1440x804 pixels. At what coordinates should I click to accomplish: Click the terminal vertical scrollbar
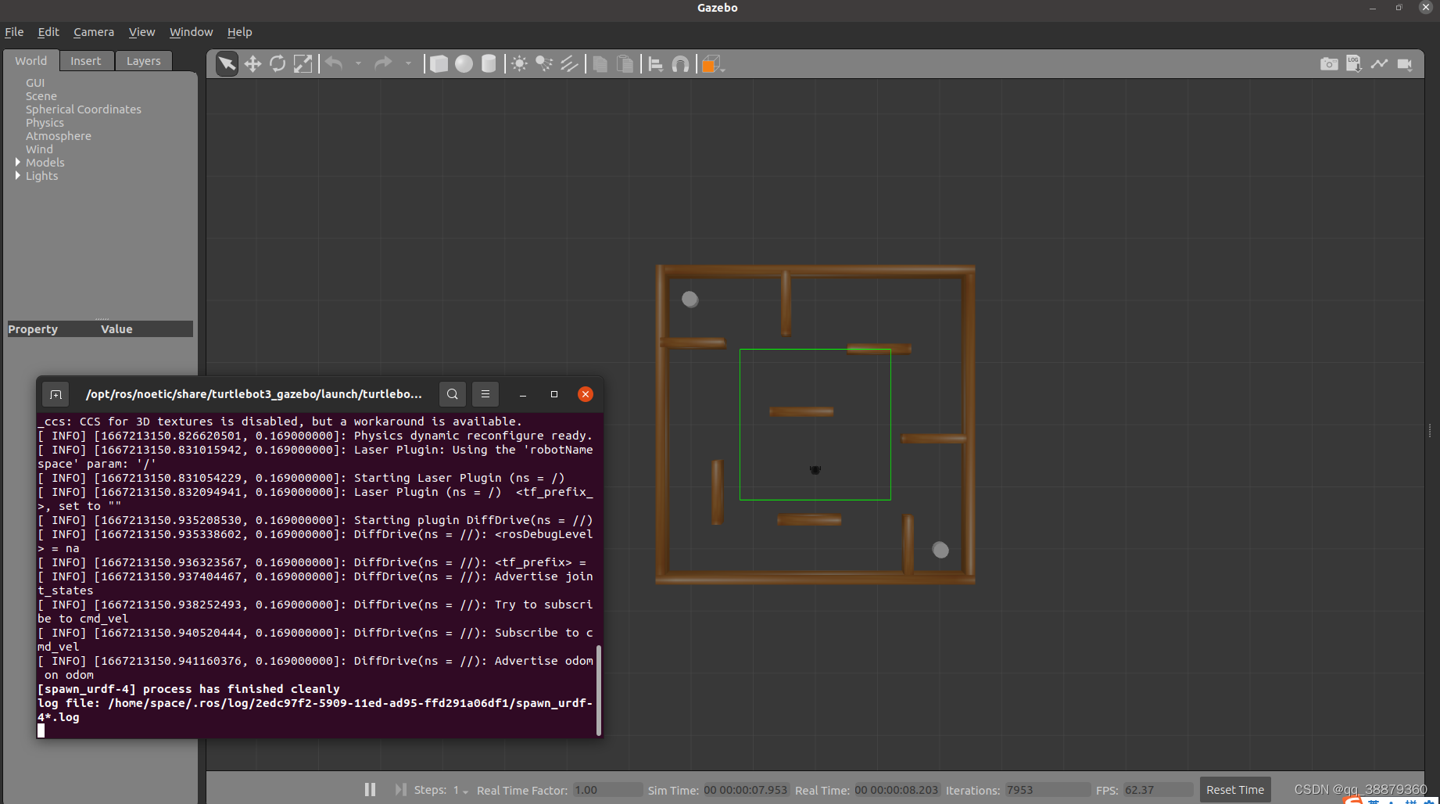[599, 690]
